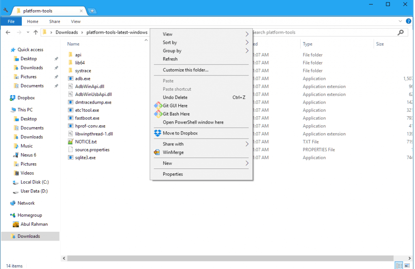Select the source.properties file
Image resolution: width=415 pixels, height=269 pixels.
(92, 150)
